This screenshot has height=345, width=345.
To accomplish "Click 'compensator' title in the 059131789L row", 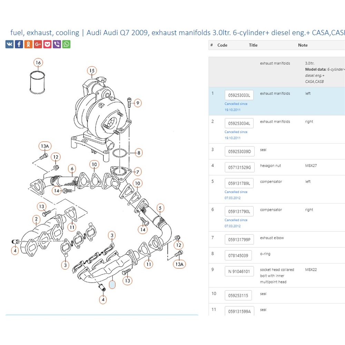I will [271, 181].
